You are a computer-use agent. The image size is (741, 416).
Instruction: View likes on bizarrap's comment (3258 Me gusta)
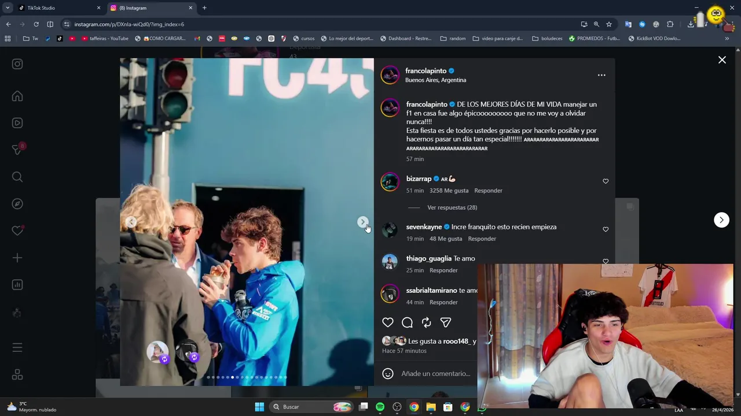tap(449, 191)
